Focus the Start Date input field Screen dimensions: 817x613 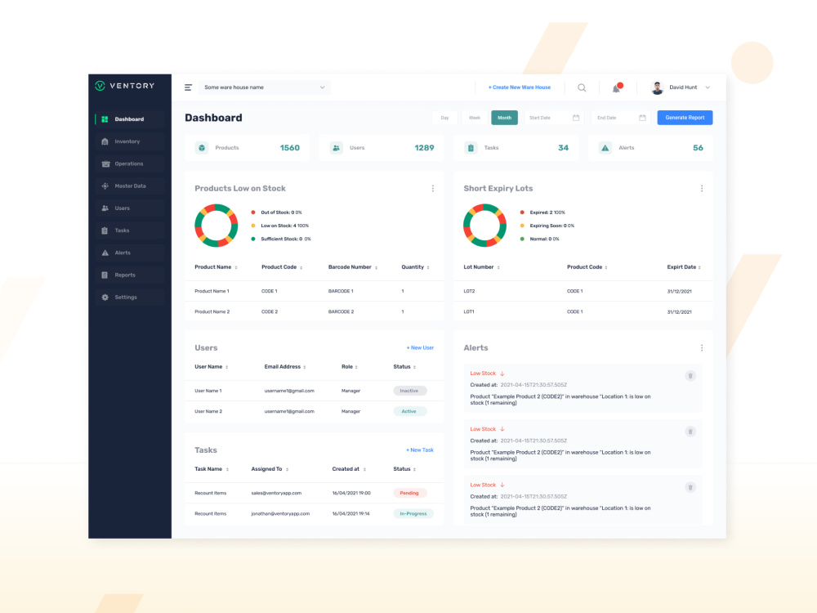pos(553,118)
